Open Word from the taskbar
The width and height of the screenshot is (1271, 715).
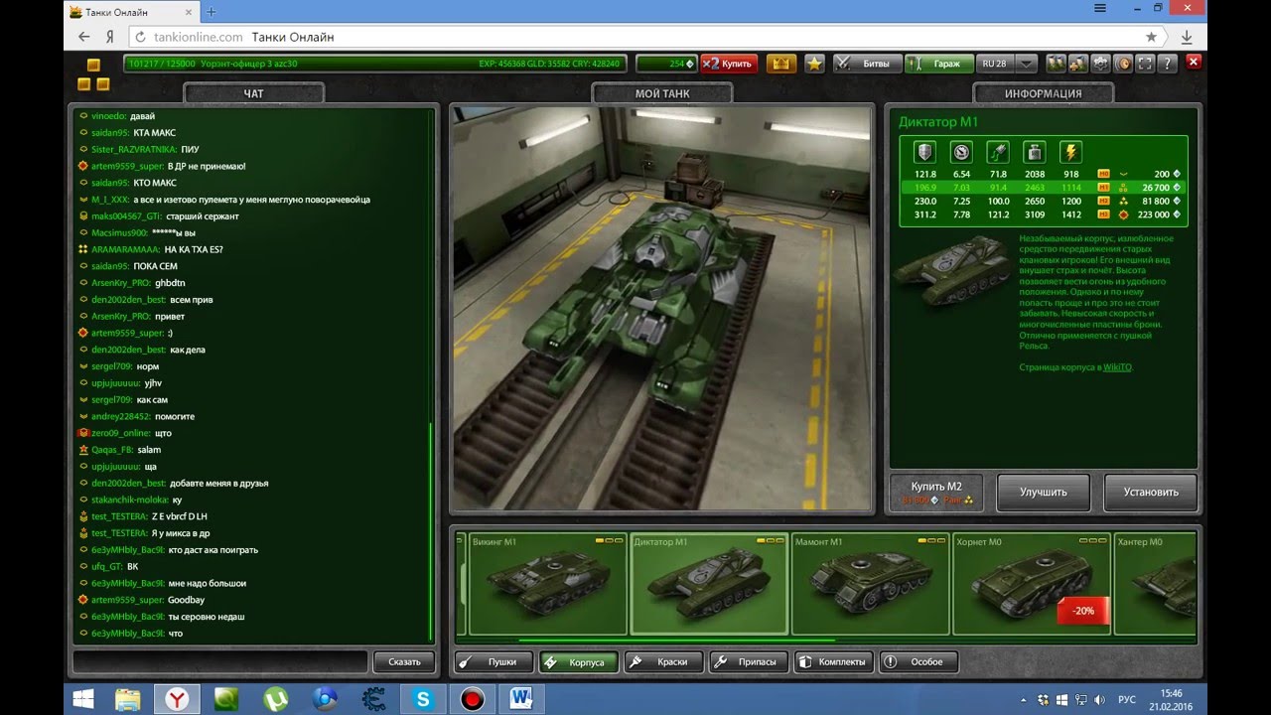pyautogui.click(x=521, y=699)
